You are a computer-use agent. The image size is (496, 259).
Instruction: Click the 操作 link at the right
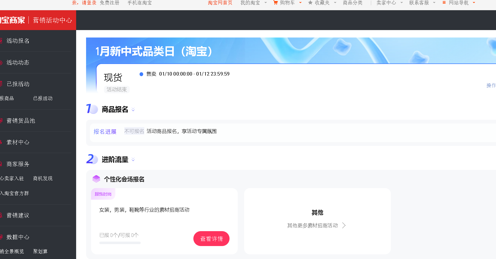click(x=491, y=86)
